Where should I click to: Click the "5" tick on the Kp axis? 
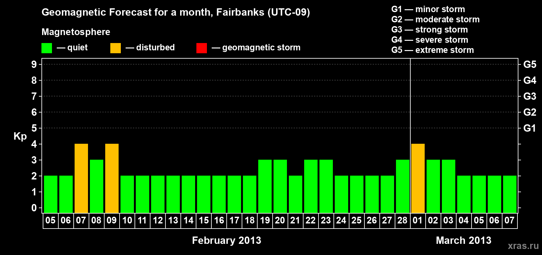tap(34, 128)
